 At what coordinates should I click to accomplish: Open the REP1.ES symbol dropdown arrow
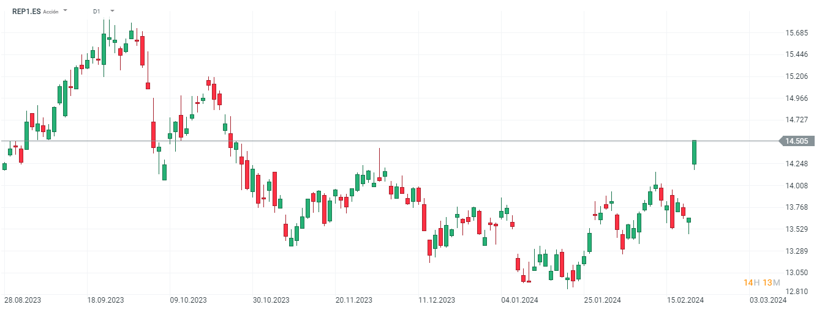pyautogui.click(x=66, y=11)
